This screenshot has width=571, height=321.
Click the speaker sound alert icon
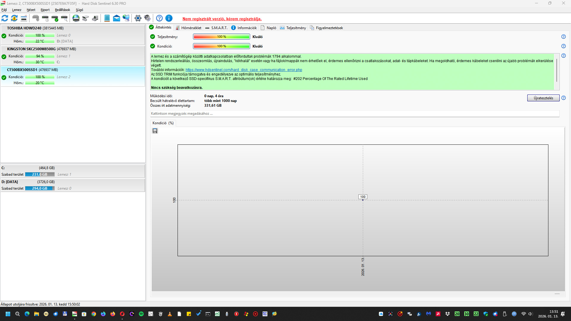point(147,18)
